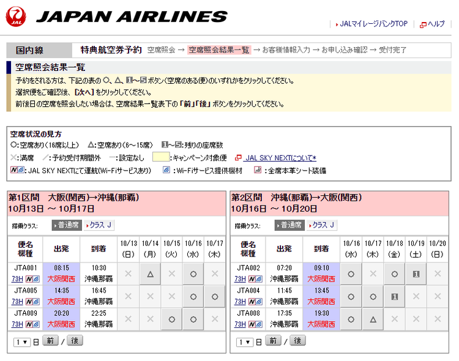Click highlighted 空席照会結果一覧 breadcrumb step
The height and width of the screenshot is (361, 459).
(219, 50)
